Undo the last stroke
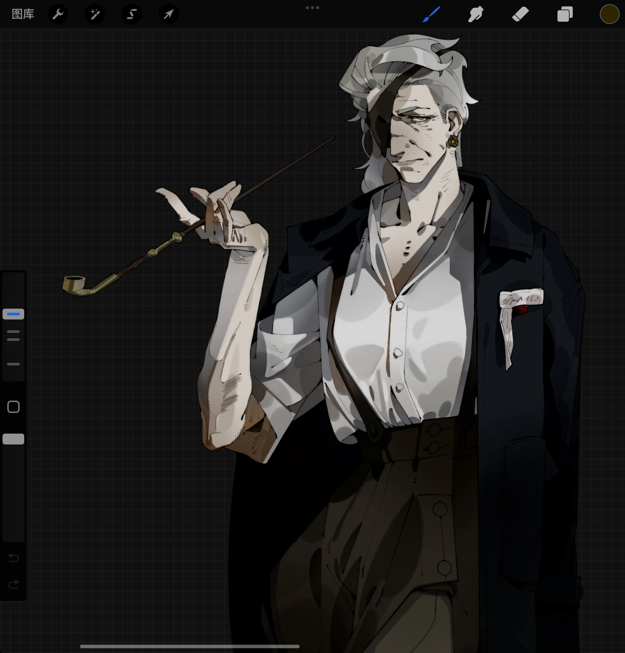Image resolution: width=625 pixels, height=653 pixels. coord(13,558)
